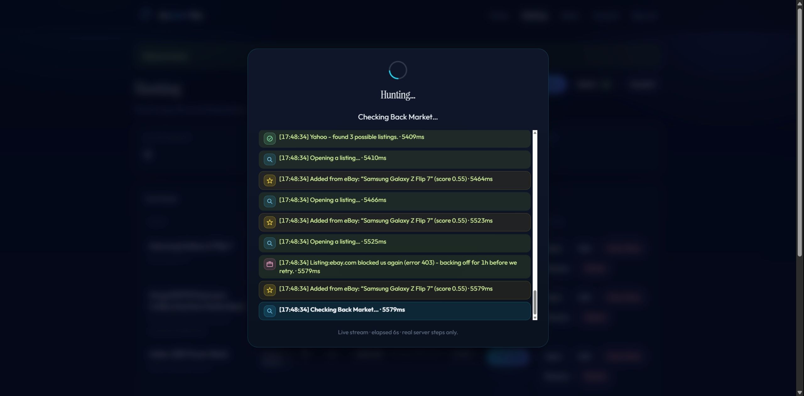Viewport: 804px width, 396px height.
Task: Click the page vertical scrollbar thumb
Action: click(800, 132)
